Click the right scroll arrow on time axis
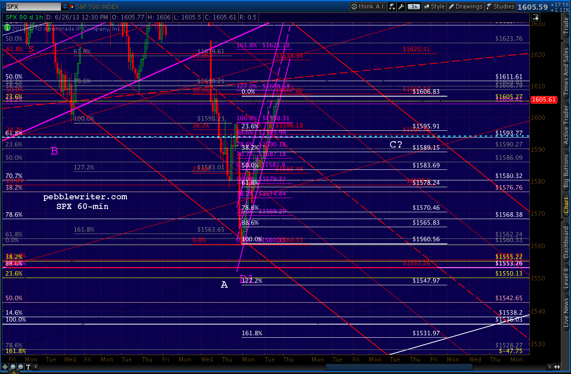This screenshot has height=374, width=571. (550, 367)
